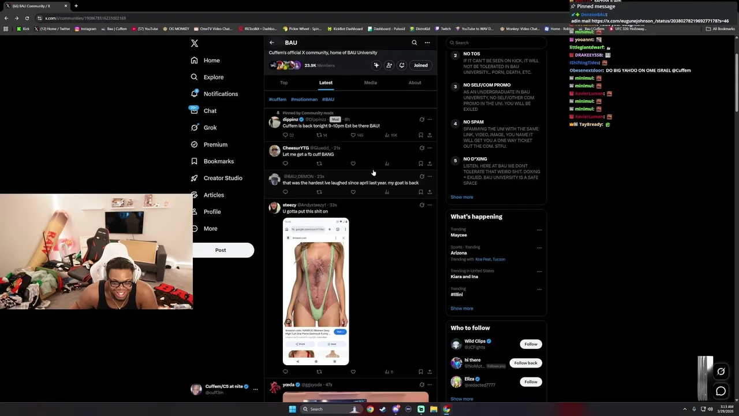Share dippinz's pinned post
Screen dimensions: 739x416
coord(430,135)
